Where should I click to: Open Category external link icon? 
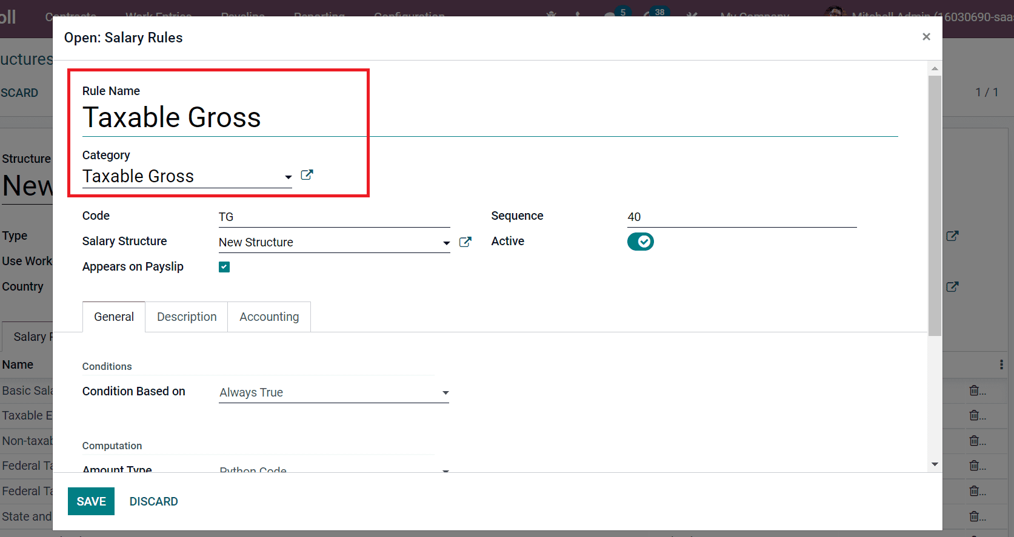coord(307,175)
